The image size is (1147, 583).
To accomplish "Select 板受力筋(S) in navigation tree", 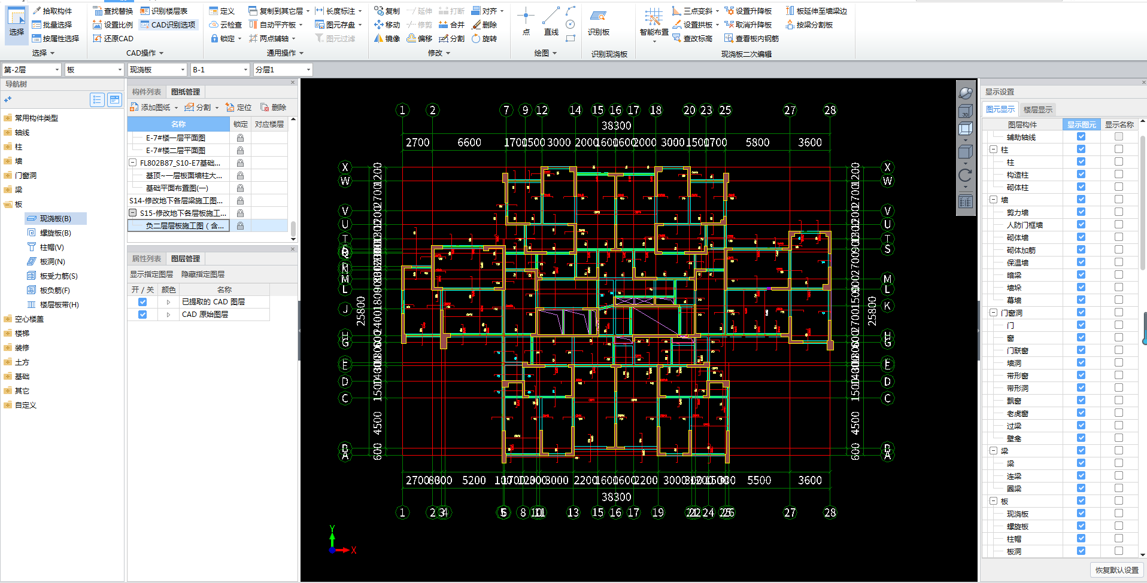I will (x=52, y=276).
